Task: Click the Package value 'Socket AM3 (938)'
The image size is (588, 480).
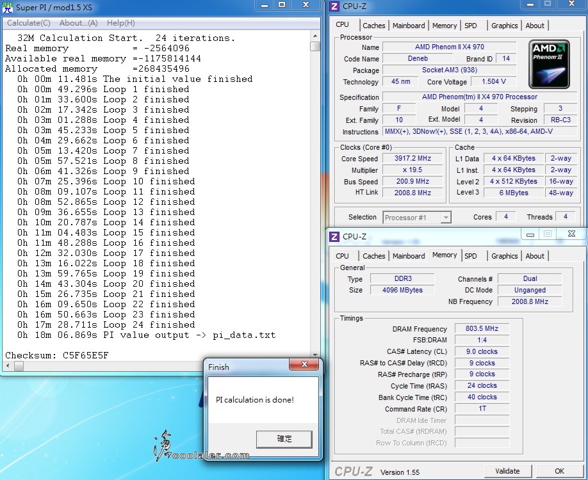Action: (449, 70)
